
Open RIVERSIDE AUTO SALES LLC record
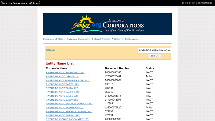[x=62, y=96]
